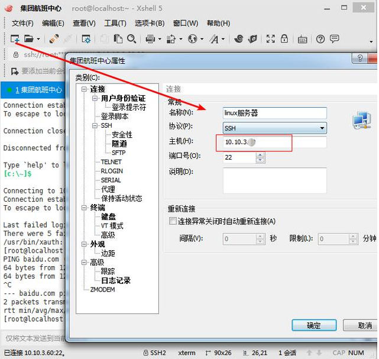Image resolution: width=379 pixels, height=359 pixels.
Task: Open the 文件(F) menu
Action: [22, 23]
